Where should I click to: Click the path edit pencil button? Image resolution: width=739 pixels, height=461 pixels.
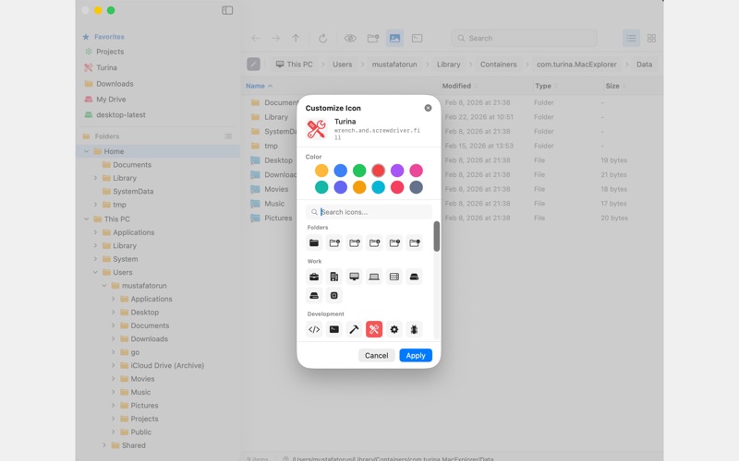253,64
